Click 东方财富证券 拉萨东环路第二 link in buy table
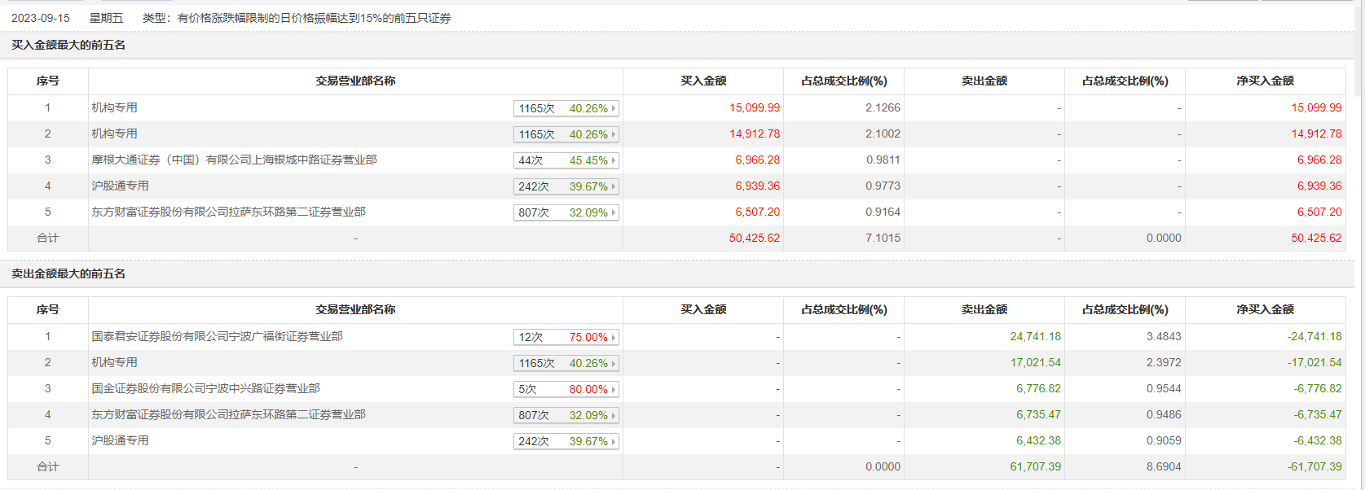The height and width of the screenshot is (490, 1365). (x=228, y=212)
